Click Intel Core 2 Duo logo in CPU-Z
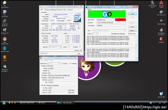 (77, 18)
